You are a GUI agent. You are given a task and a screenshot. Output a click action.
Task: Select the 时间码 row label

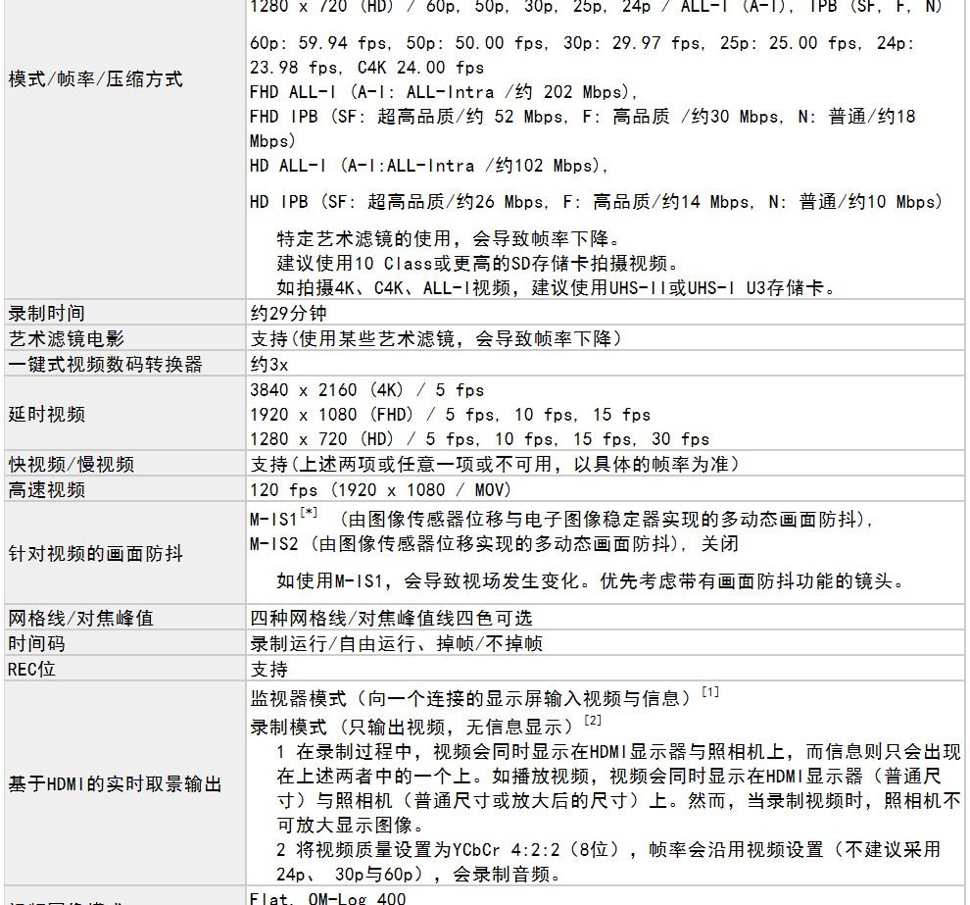36,644
